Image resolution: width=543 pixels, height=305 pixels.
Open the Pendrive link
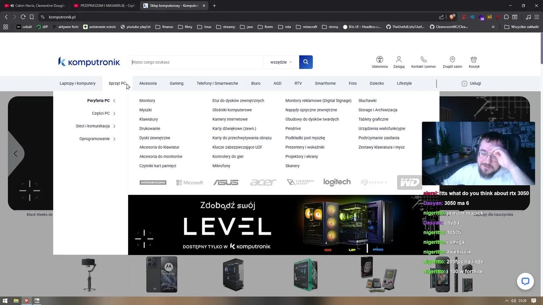click(293, 128)
